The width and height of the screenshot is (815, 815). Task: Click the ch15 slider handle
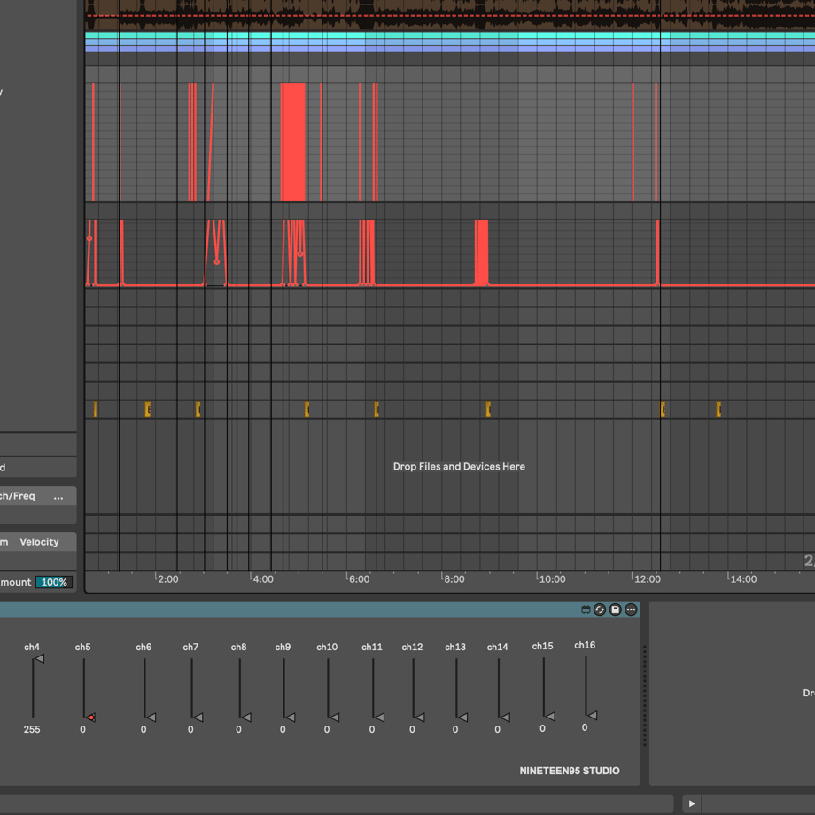pos(550,717)
